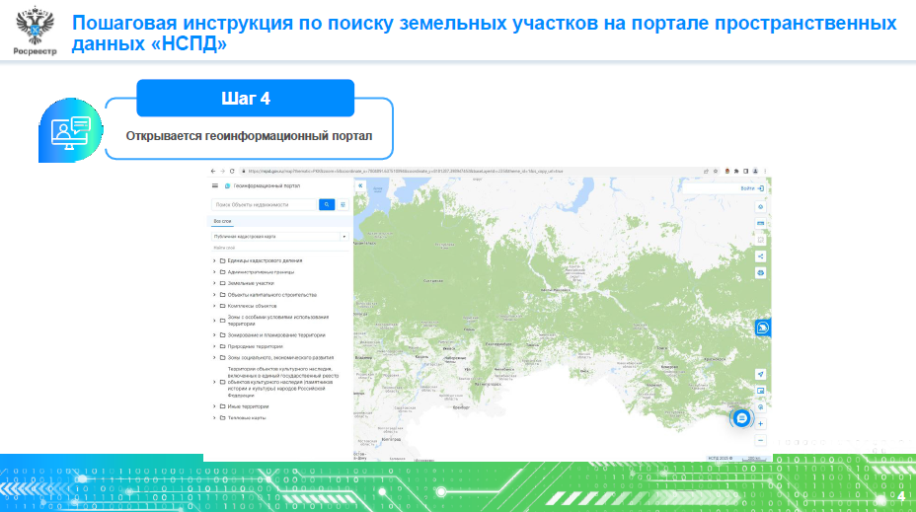Viewport: 916px width, 512px height.
Task: Expand 'Единицы кадастрового деления' folder
Action: [214, 260]
